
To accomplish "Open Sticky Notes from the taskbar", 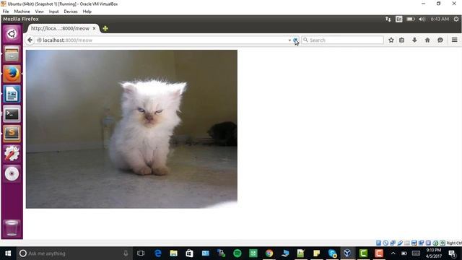I will 316,253.
